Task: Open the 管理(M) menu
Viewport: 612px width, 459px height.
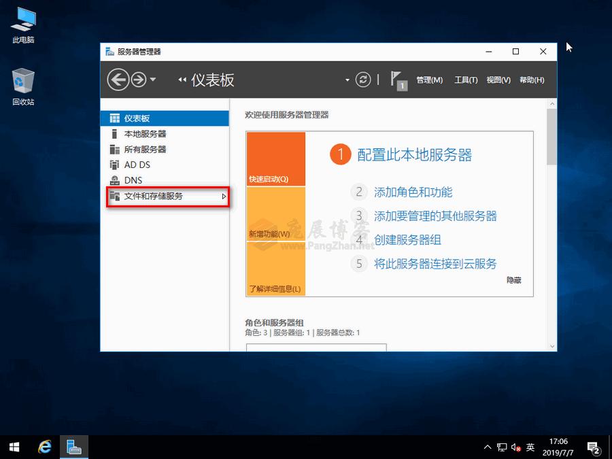Action: coord(429,80)
